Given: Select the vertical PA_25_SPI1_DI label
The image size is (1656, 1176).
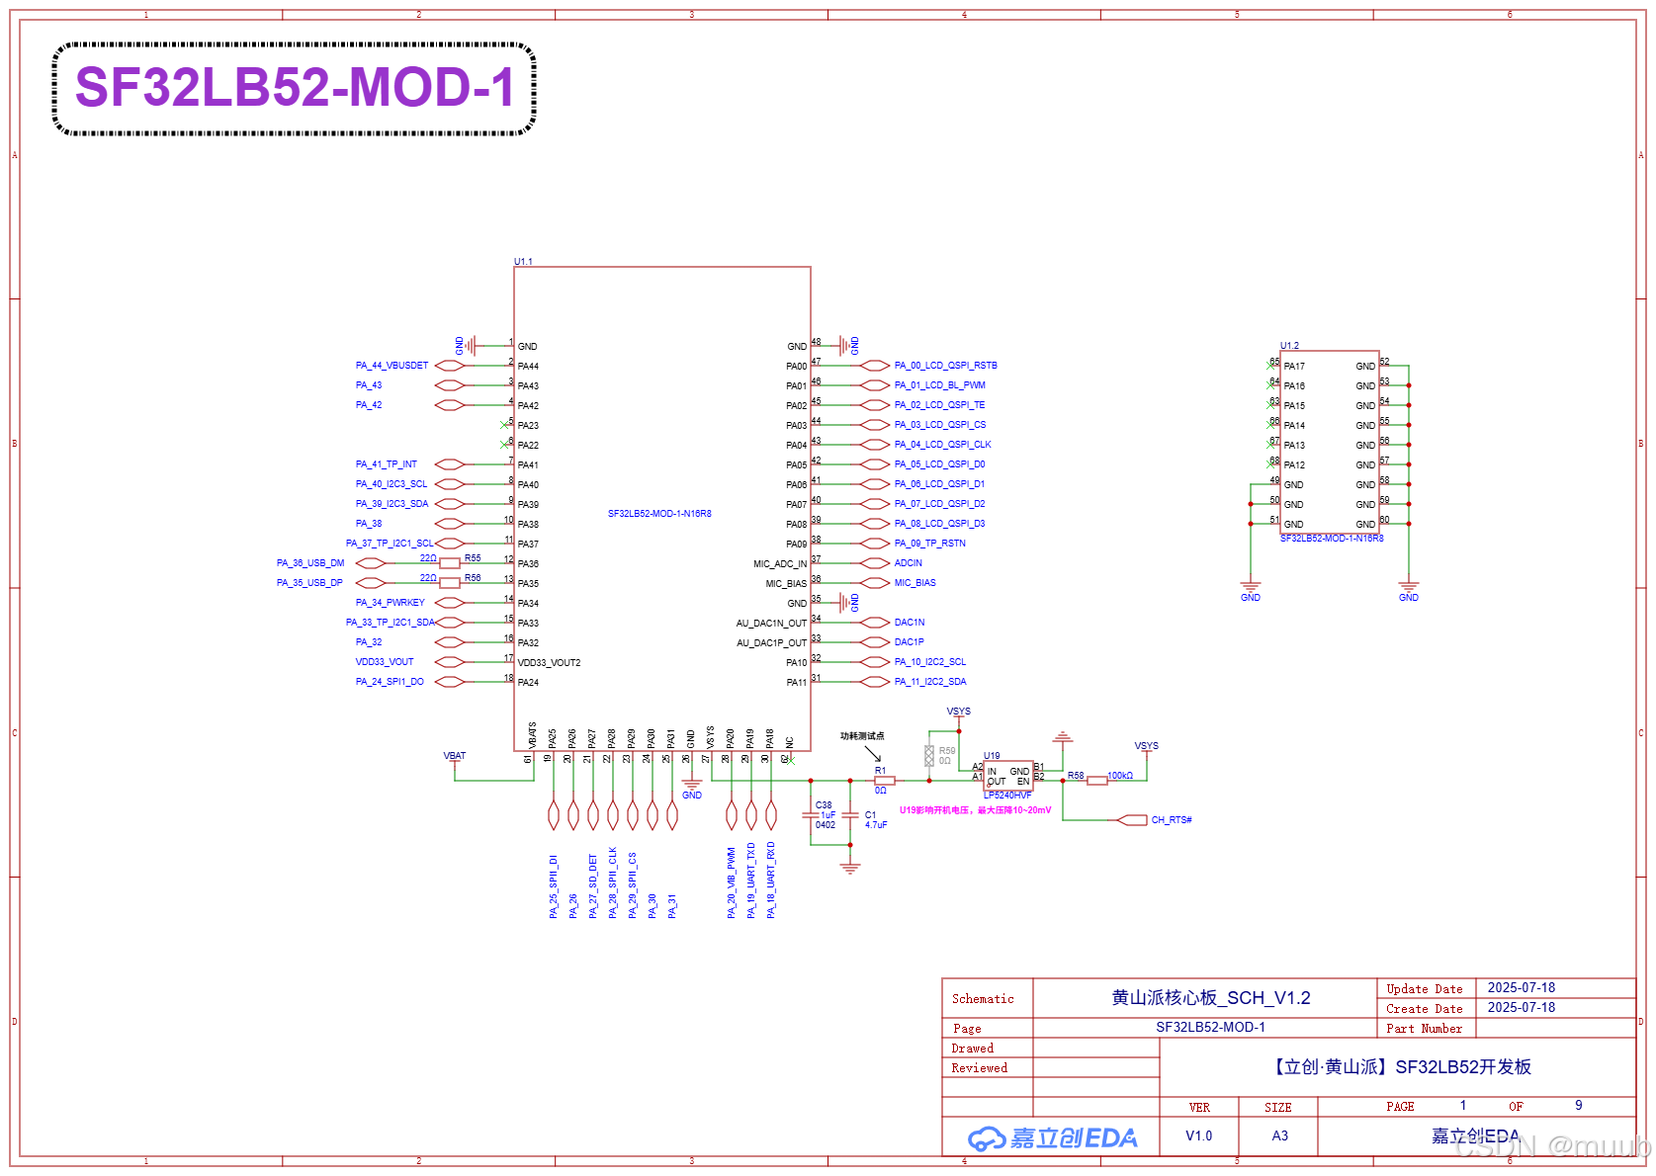Looking at the screenshot, I should click(554, 886).
